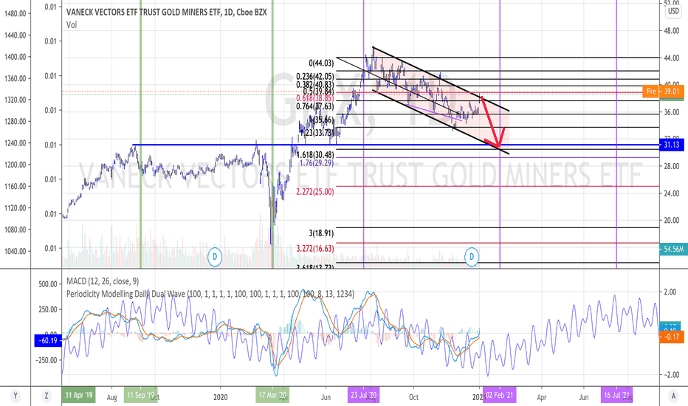This screenshot has width=688, height=406.
Task: Select the Periodicity Modelling Daily Dual Wave legend
Action: 210,294
